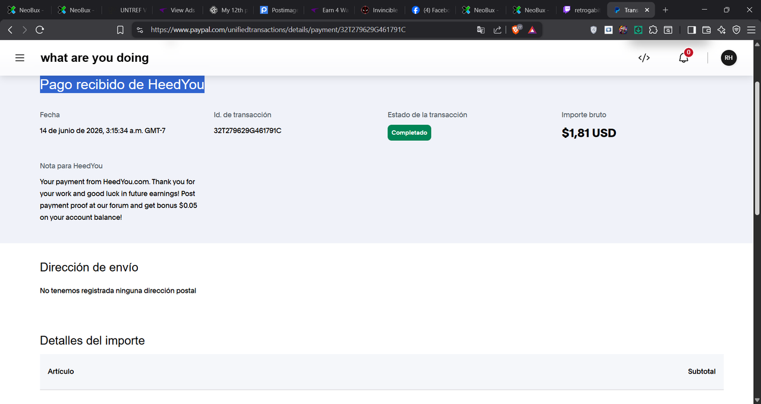The width and height of the screenshot is (761, 404).
Task: Open the Brave VPN shield icon
Action: (x=737, y=30)
